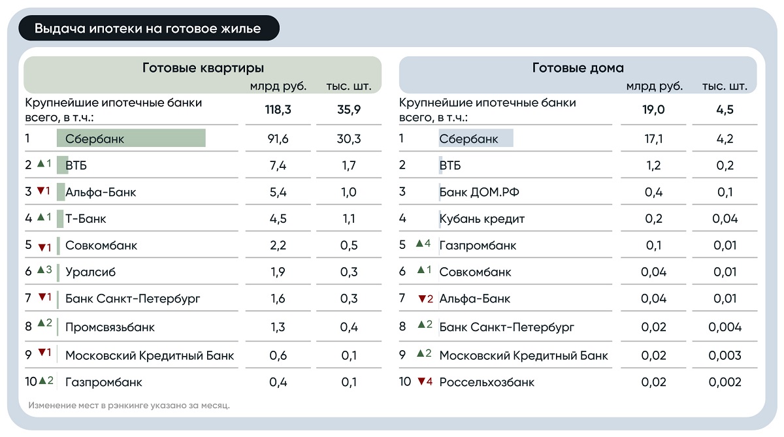Click the green up arrow beside ВТБ apartments

pos(40,163)
